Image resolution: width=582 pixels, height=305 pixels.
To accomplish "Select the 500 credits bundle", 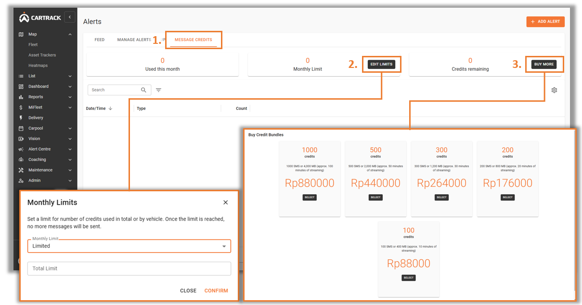I will 375,197.
